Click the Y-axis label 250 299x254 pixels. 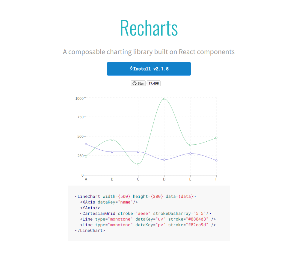click(81, 156)
